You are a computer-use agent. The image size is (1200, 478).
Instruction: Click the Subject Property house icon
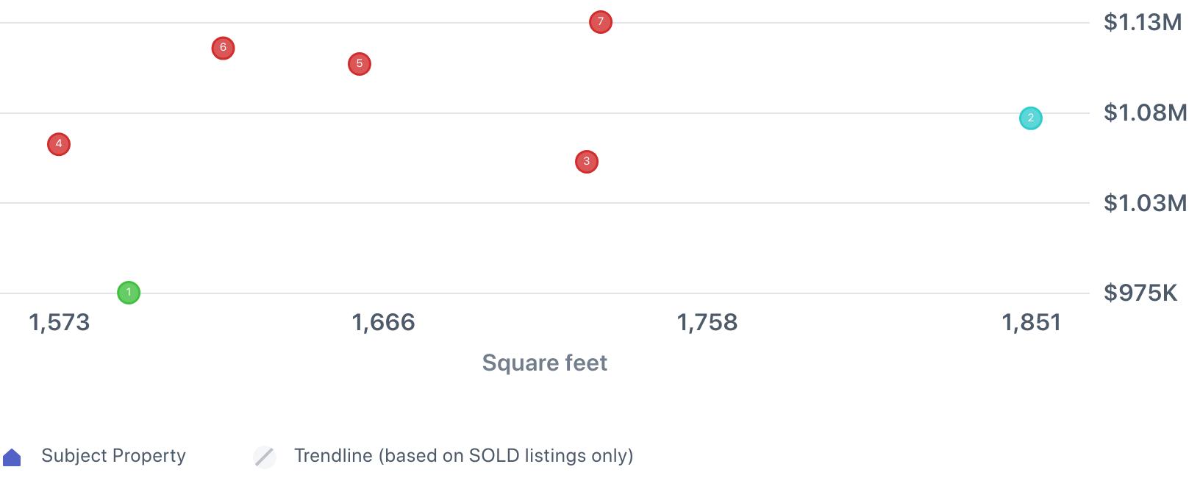[12, 457]
